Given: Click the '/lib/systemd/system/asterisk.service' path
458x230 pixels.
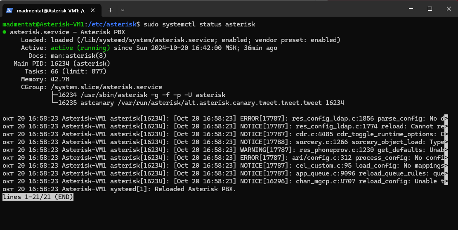Looking at the screenshot, I should point(147,40).
